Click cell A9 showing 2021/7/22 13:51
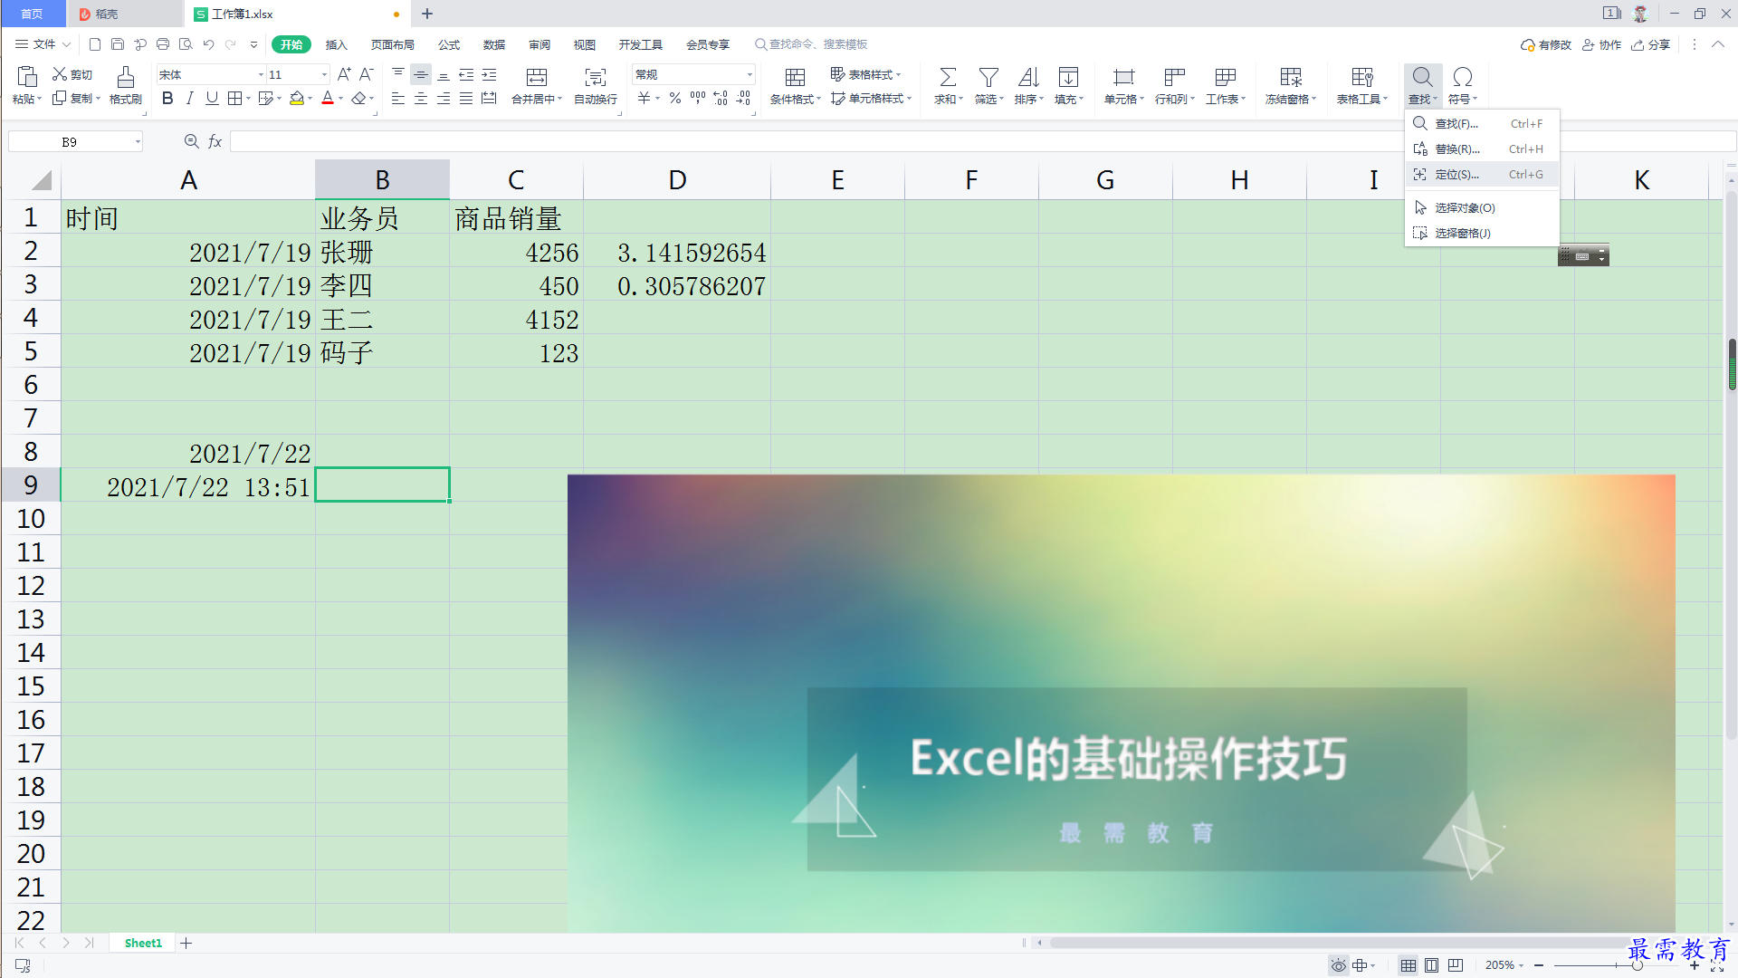This screenshot has height=978, width=1738. pyautogui.click(x=187, y=486)
